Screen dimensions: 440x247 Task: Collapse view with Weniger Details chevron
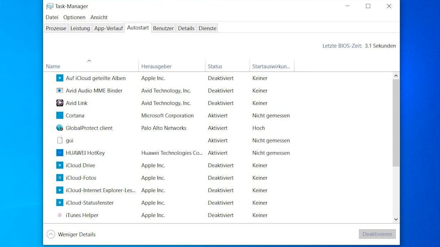click(x=51, y=234)
